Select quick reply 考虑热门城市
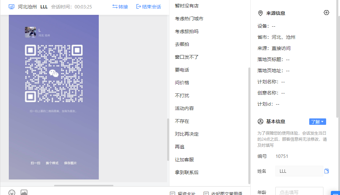 tap(189, 19)
